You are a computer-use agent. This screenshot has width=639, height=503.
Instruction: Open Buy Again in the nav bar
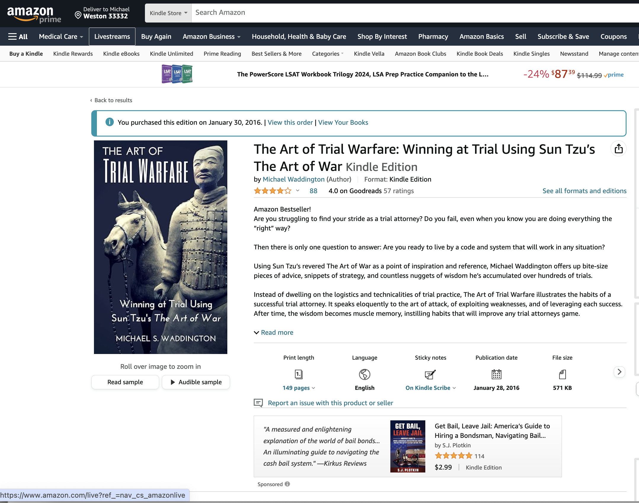pyautogui.click(x=156, y=36)
